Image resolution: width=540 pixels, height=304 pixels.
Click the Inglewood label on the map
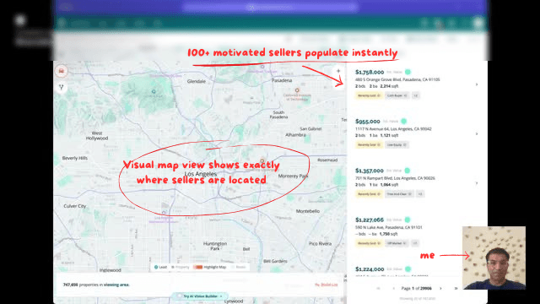(111, 270)
